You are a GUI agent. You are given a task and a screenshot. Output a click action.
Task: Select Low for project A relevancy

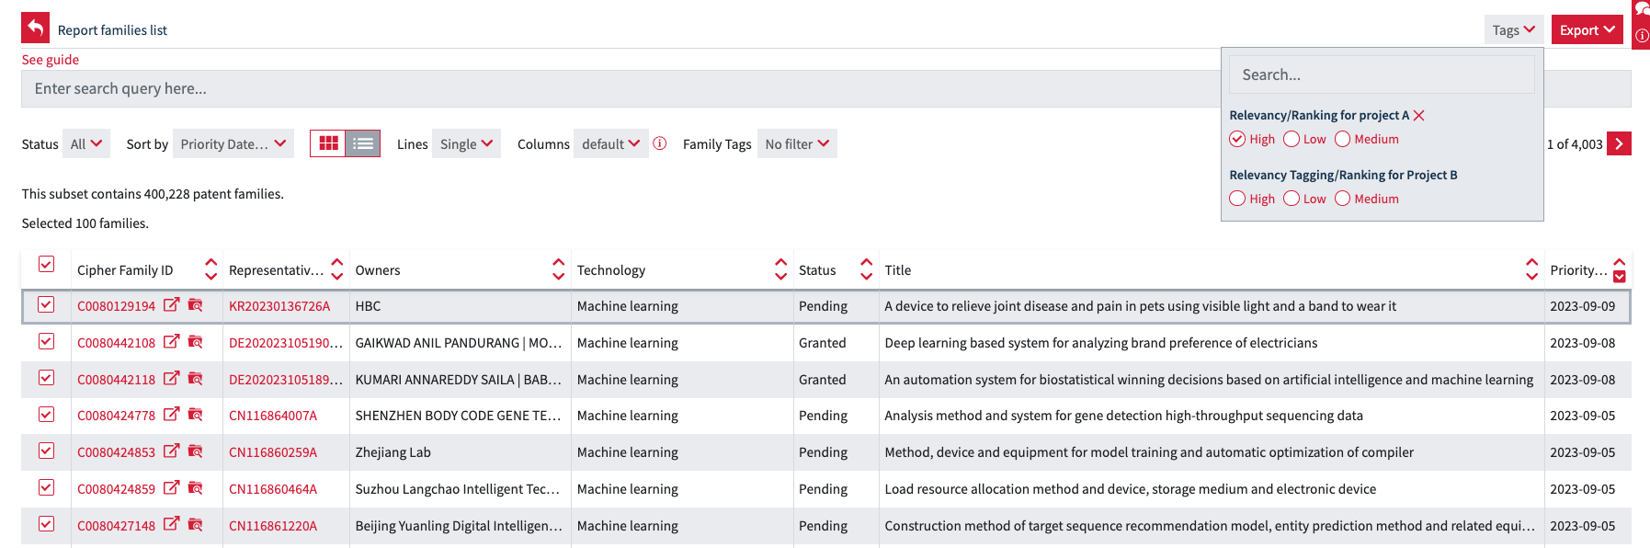(1292, 139)
